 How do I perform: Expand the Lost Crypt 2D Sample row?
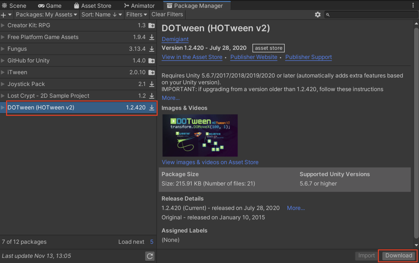click(x=3, y=96)
